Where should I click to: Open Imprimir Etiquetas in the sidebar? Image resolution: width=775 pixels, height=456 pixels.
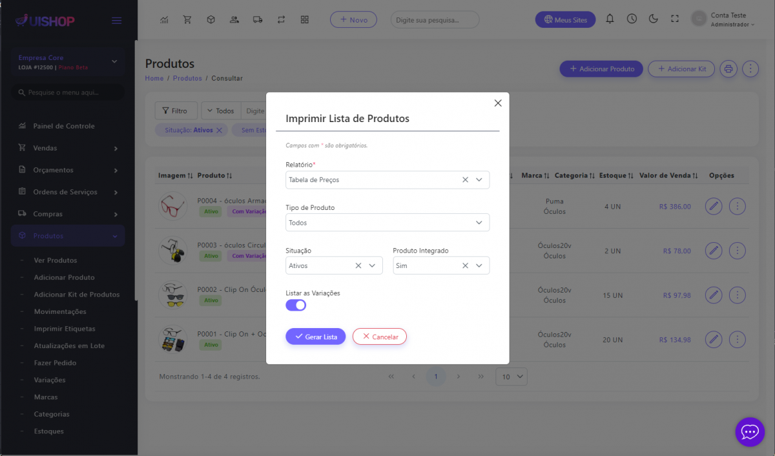click(x=65, y=329)
